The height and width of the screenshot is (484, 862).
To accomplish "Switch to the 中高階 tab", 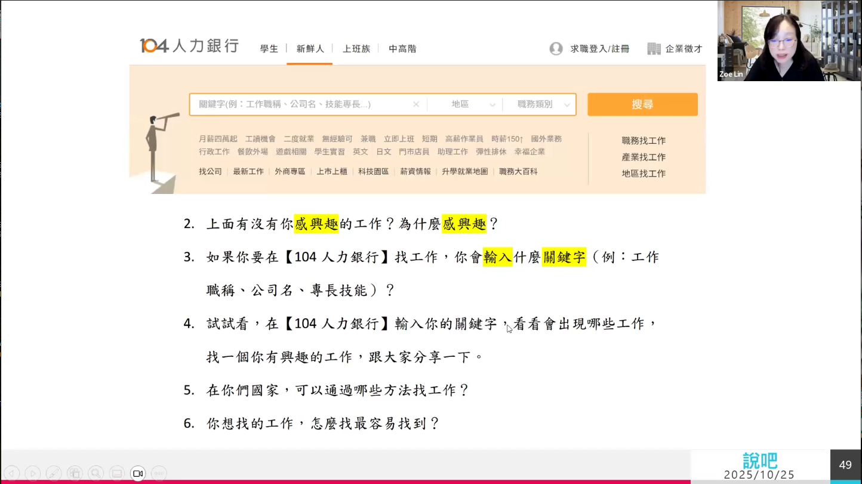I will click(x=402, y=48).
